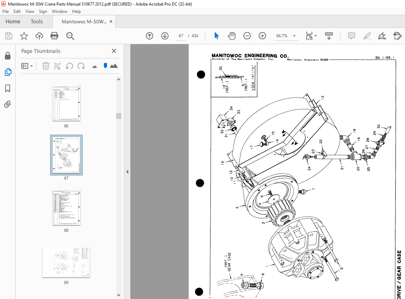Open the View menu
This screenshot has width=405, height=299.
(30, 11)
